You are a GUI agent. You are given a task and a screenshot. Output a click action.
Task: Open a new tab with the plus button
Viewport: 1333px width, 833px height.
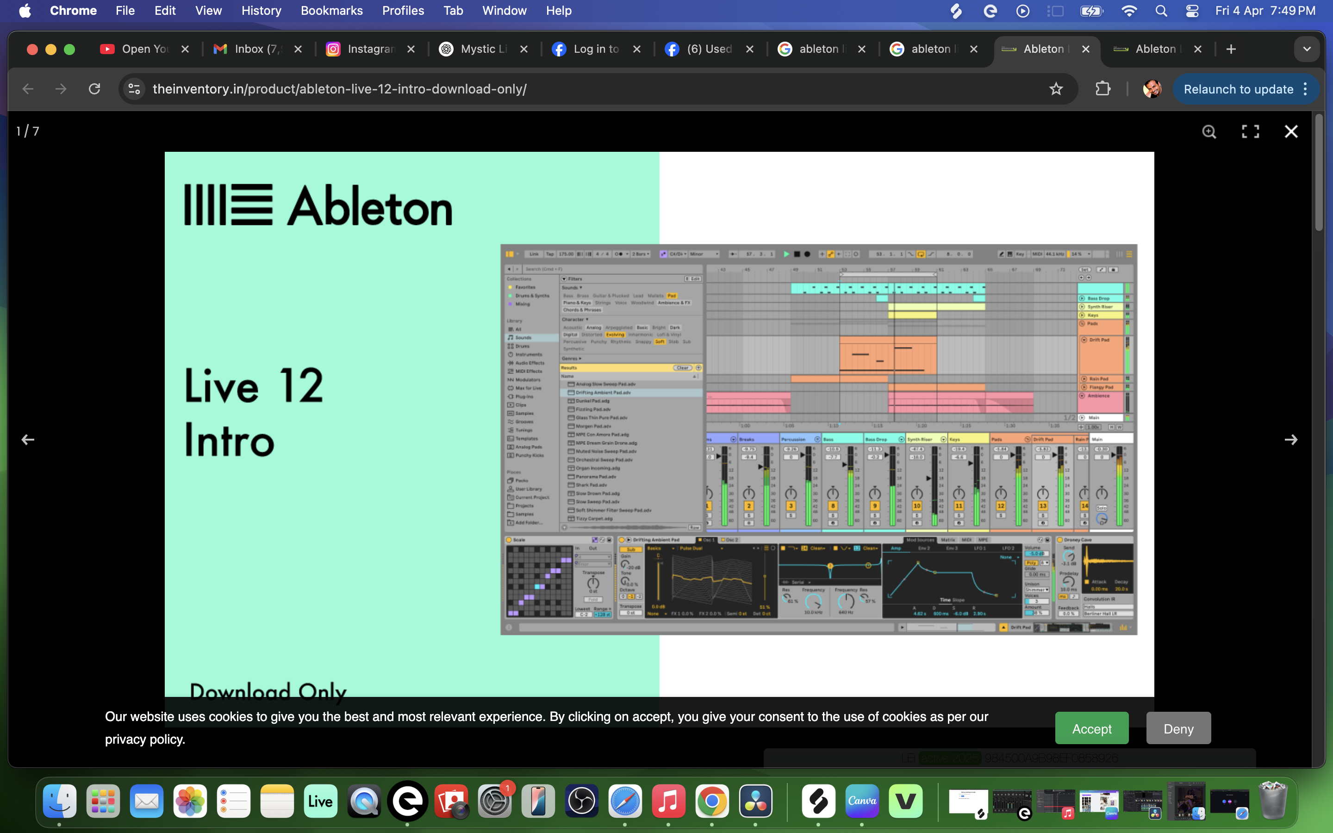click(x=1231, y=49)
